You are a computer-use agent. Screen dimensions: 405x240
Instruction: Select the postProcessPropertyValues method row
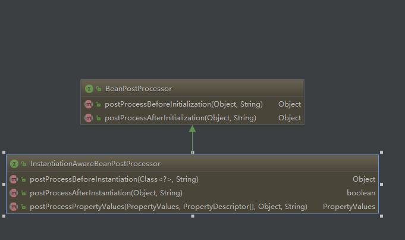tap(168, 207)
